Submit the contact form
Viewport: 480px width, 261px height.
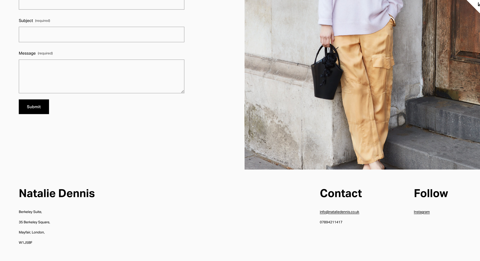[34, 107]
